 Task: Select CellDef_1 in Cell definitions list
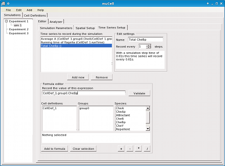pyautogui.click(x=59, y=108)
